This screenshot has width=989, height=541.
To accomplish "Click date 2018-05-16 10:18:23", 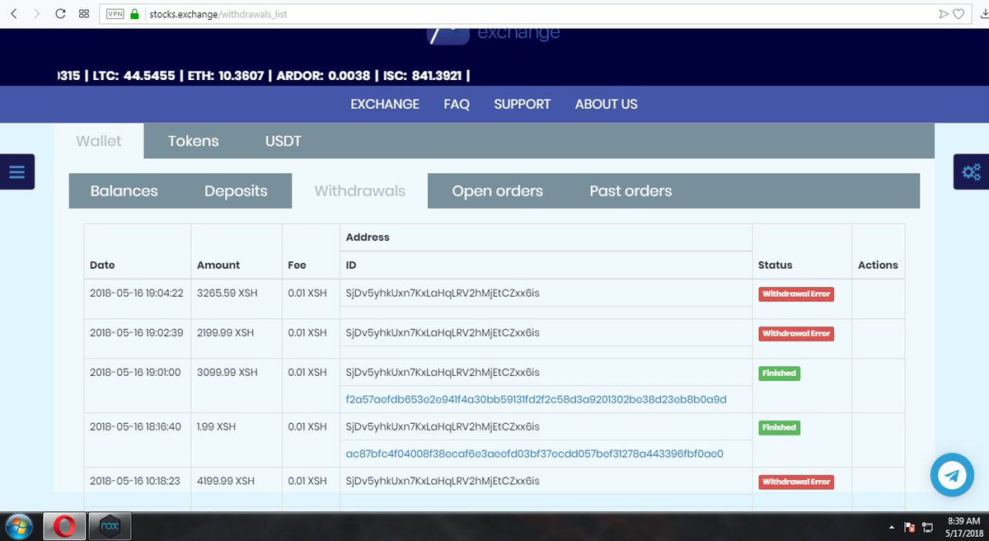I will coord(136,482).
